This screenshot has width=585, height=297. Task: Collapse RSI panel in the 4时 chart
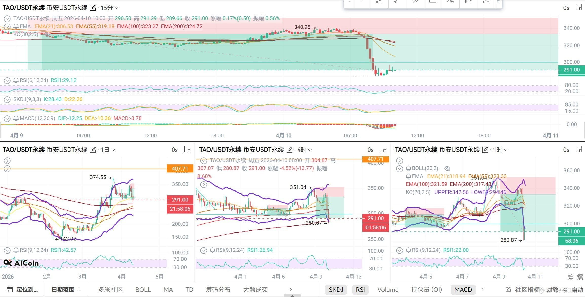coord(204,250)
